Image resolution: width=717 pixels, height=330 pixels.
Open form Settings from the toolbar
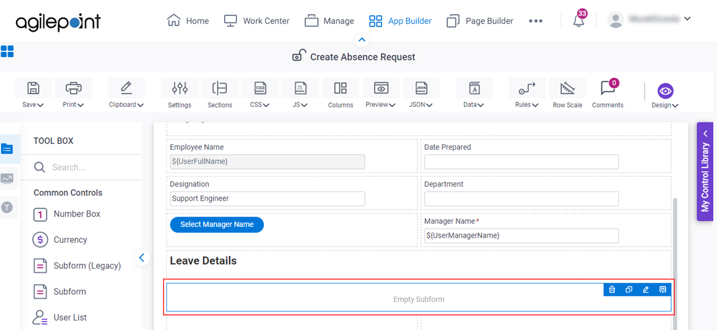click(x=179, y=93)
